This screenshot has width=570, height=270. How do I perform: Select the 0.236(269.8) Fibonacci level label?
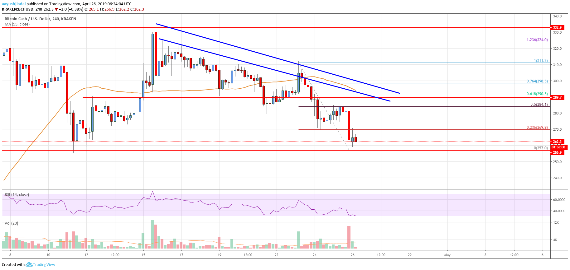point(537,128)
